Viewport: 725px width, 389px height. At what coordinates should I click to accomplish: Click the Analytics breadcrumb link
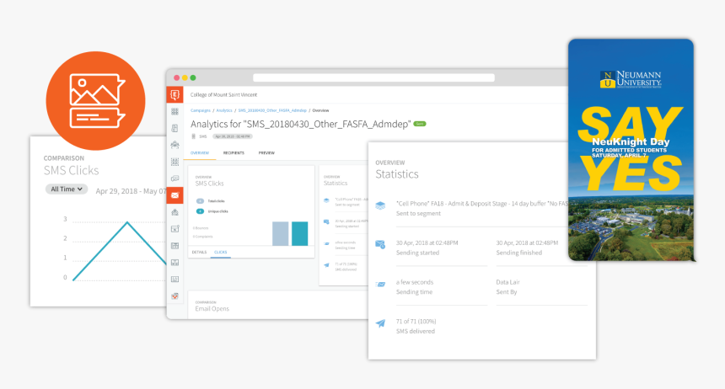tap(223, 110)
